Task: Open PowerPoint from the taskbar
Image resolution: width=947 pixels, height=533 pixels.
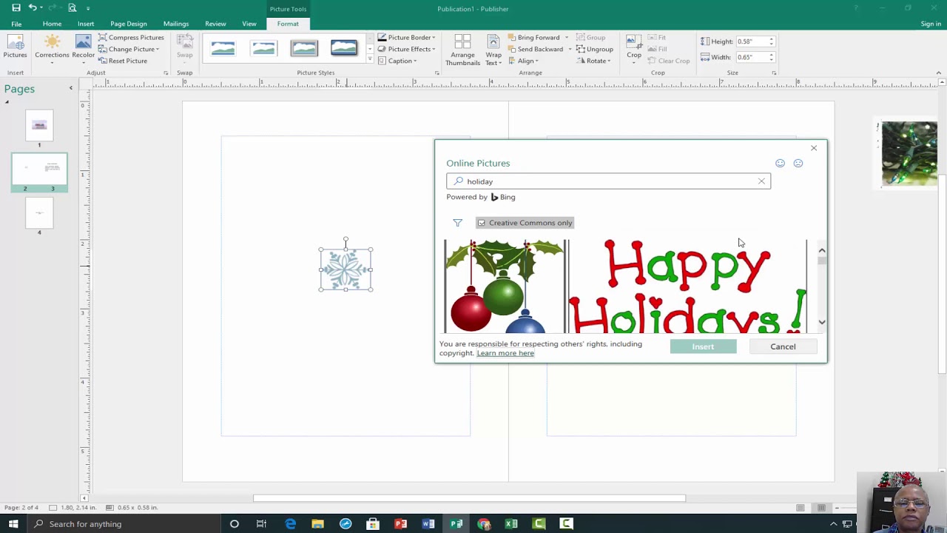Action: (x=400, y=524)
